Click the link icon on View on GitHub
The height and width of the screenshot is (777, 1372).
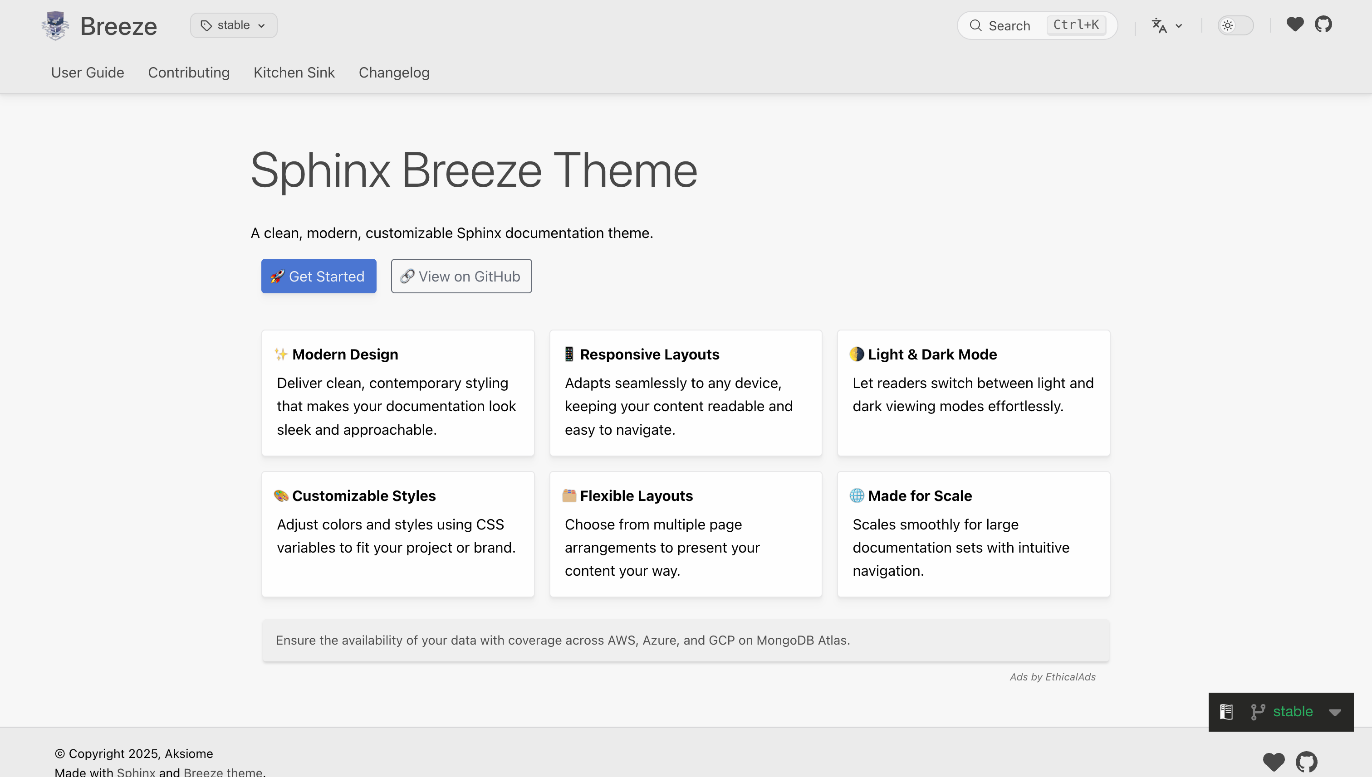(x=407, y=277)
